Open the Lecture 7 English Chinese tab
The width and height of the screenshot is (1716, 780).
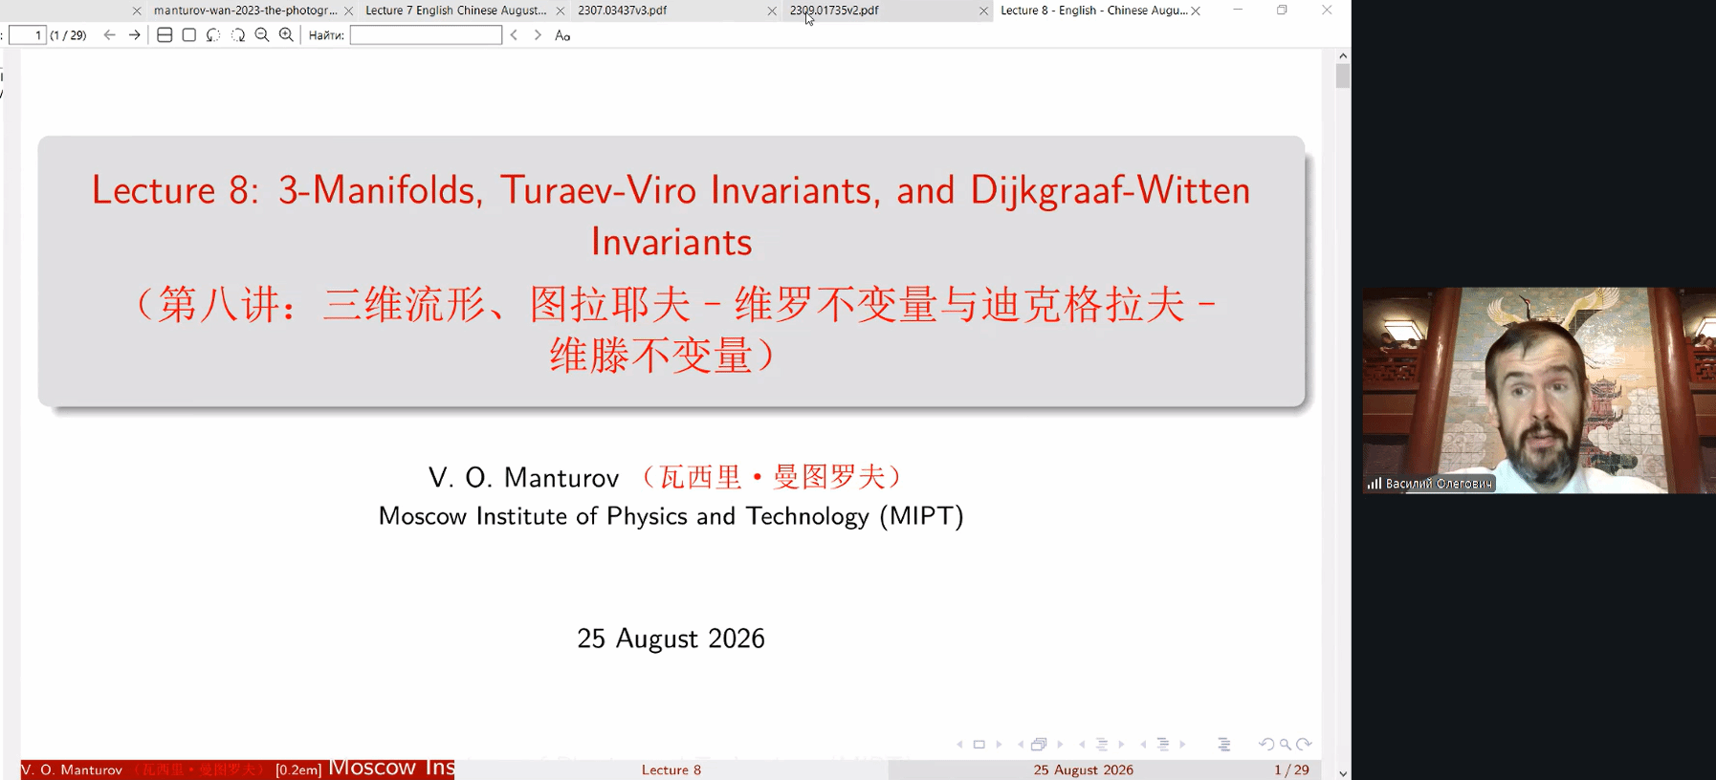(456, 11)
